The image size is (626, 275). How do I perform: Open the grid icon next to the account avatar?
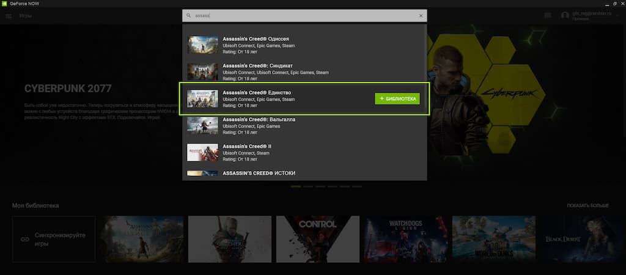tap(547, 15)
